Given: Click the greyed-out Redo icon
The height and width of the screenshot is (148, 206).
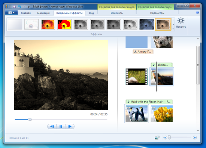Looking at the screenshot, I should pyautogui.click(x=24, y=7).
